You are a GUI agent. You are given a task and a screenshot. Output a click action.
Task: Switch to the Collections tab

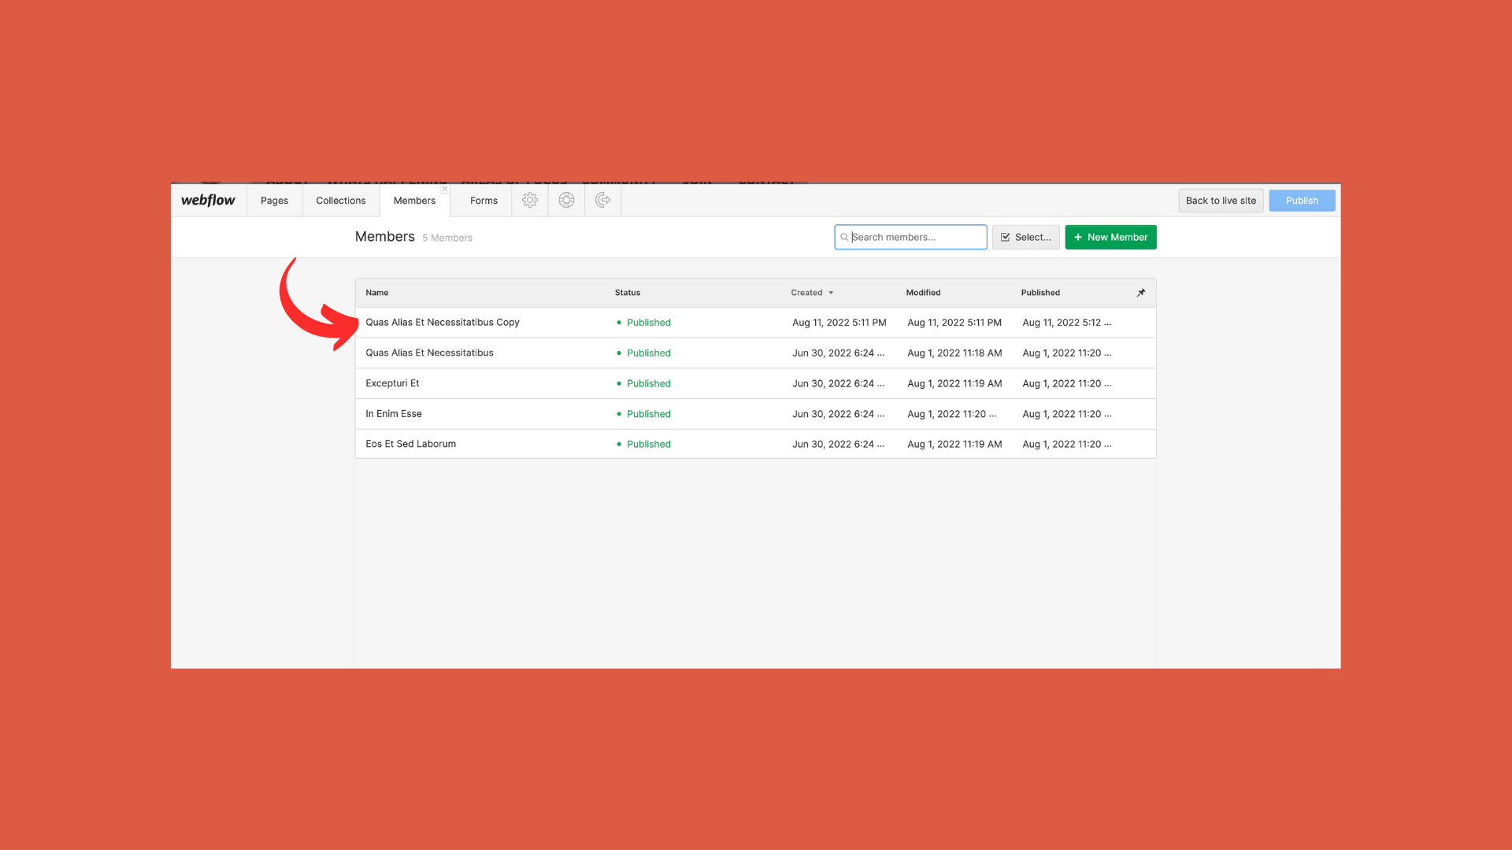[340, 201]
